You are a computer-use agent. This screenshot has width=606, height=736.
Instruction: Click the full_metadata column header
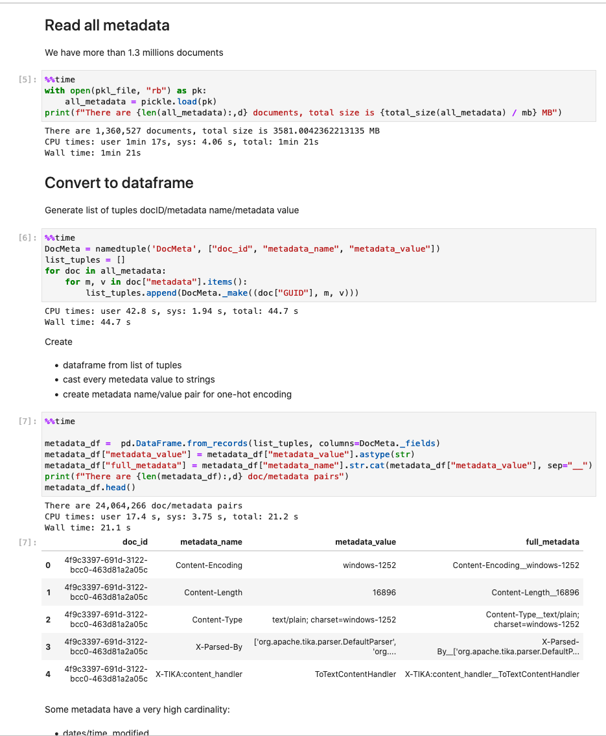point(552,541)
